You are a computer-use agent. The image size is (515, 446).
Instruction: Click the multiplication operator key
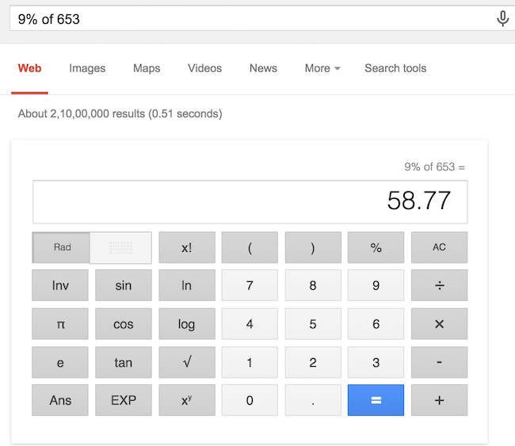[x=439, y=324]
